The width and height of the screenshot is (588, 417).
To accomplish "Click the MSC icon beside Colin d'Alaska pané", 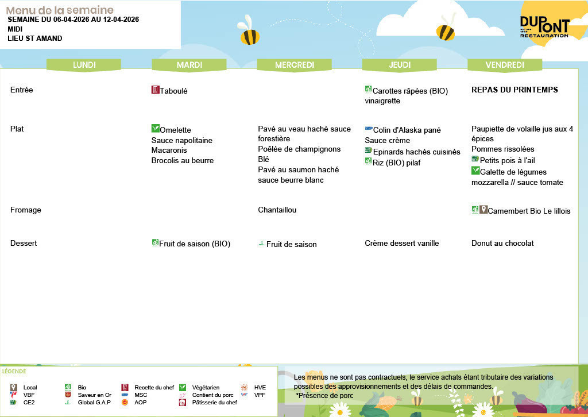I will [x=369, y=129].
